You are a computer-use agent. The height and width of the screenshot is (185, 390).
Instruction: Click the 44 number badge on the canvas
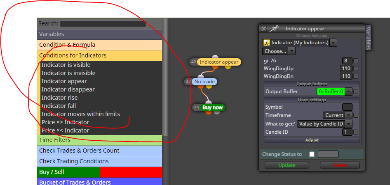197,107
